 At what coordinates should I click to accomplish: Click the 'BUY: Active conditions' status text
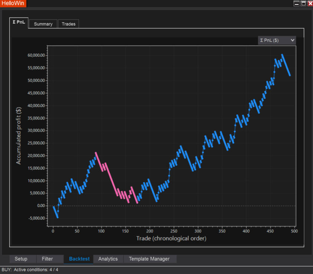(30, 270)
